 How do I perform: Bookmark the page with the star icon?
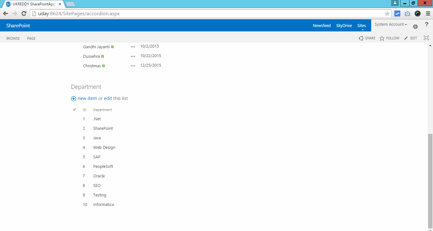(x=387, y=13)
